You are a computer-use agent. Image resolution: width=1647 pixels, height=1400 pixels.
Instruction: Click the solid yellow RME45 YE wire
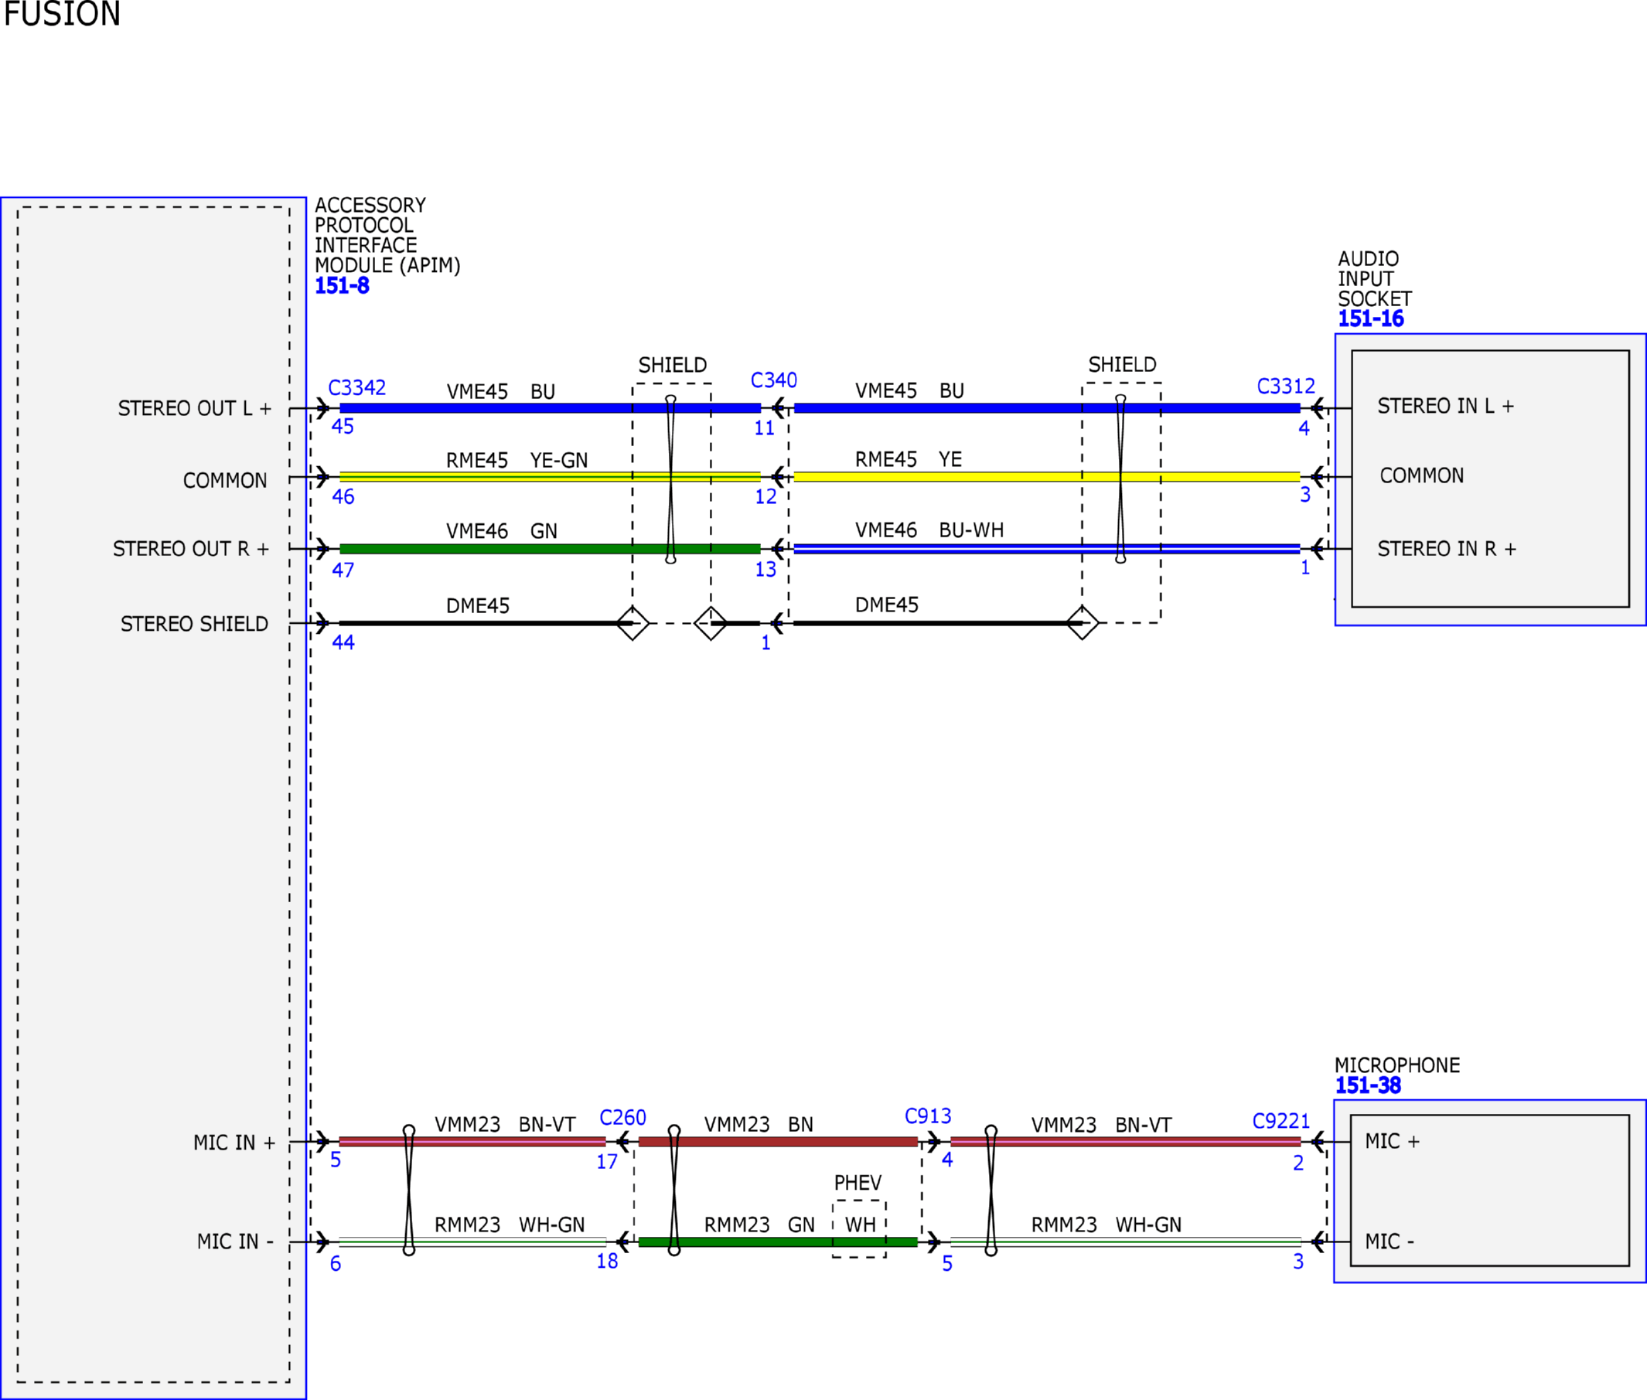click(1047, 477)
